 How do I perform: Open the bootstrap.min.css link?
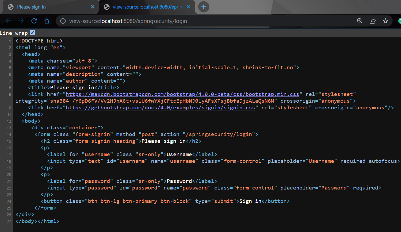tap(182, 94)
